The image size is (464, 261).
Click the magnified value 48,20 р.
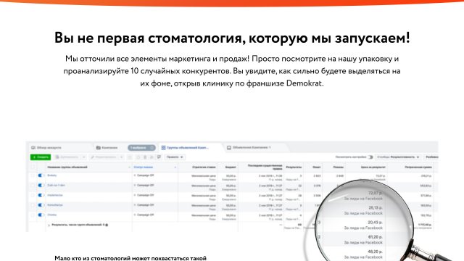[x=376, y=252]
